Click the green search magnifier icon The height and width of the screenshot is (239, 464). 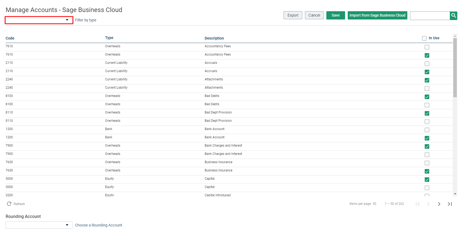[x=454, y=15]
